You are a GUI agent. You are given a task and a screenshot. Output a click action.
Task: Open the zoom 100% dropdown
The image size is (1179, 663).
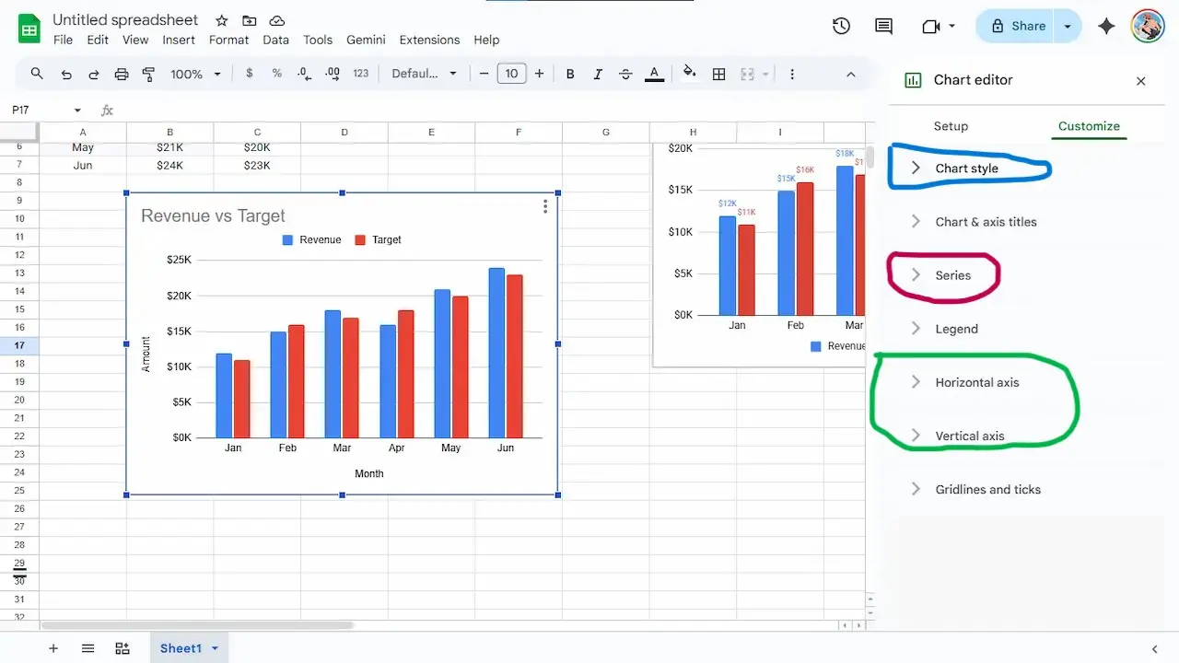click(x=195, y=74)
